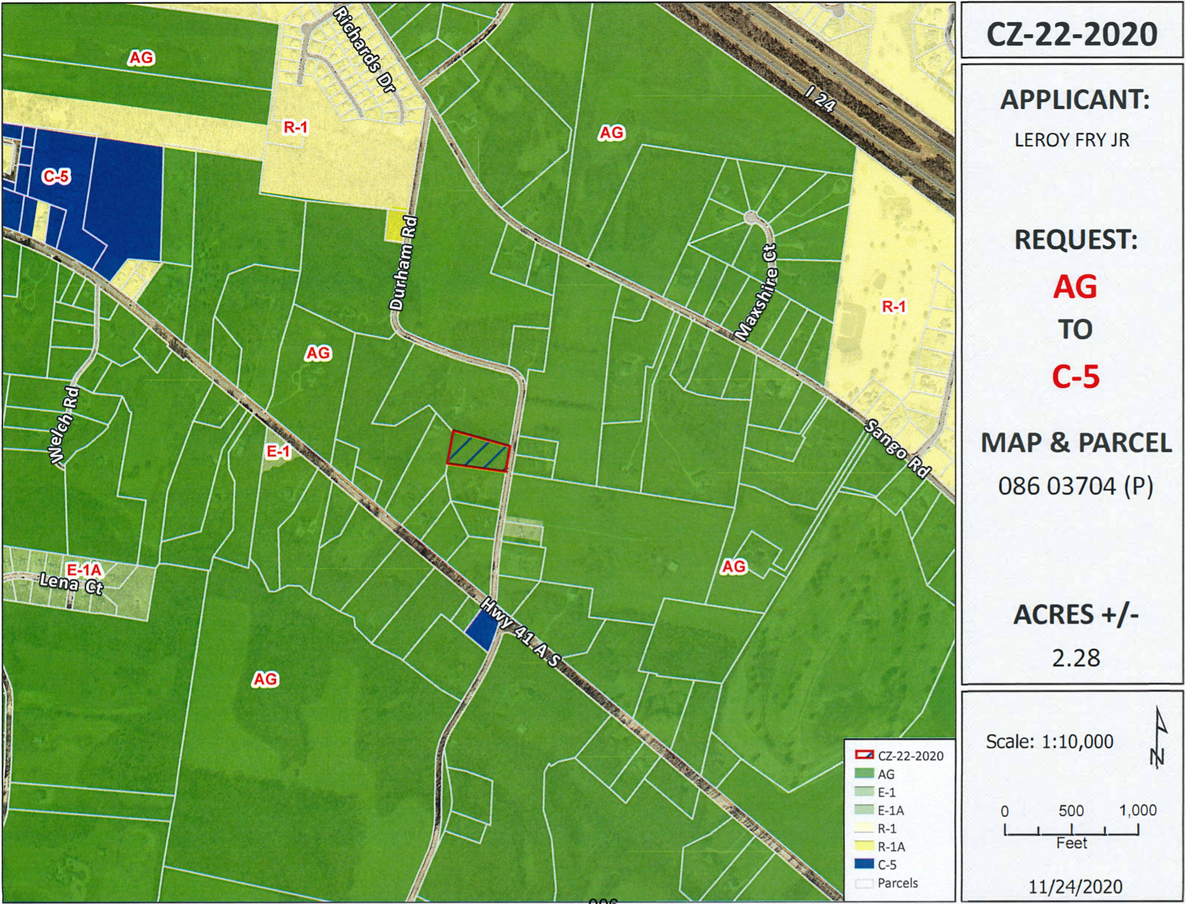The width and height of the screenshot is (1186, 904).
Task: Select the E-1A zone label near Lena Ct
Action: [x=84, y=569]
